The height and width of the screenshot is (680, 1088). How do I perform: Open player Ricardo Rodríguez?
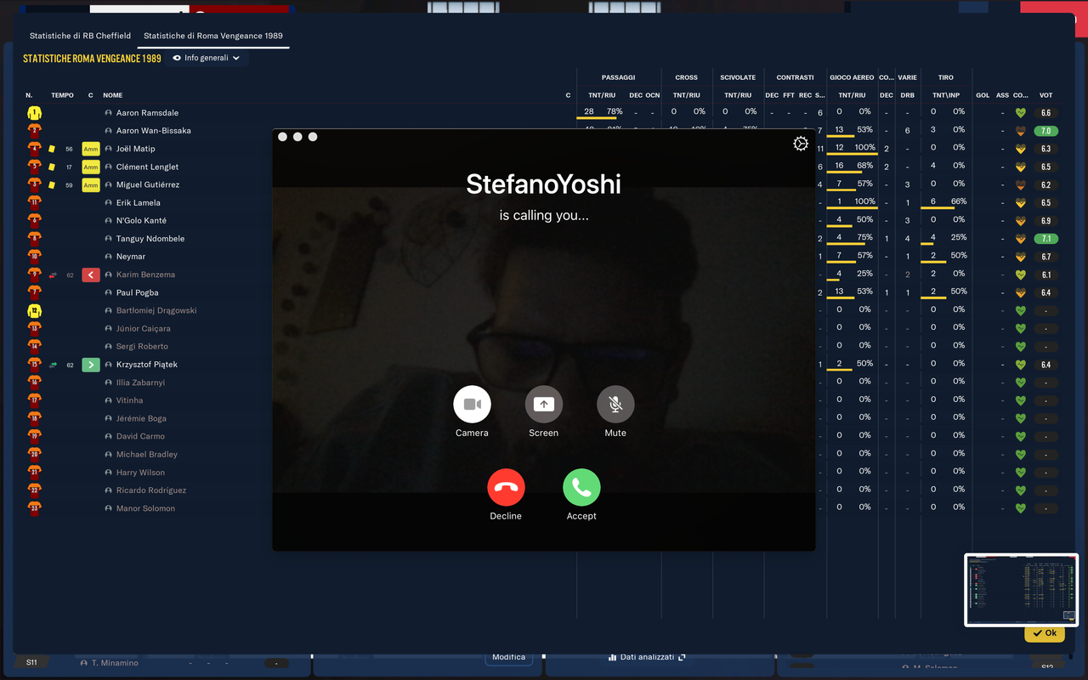pos(151,490)
